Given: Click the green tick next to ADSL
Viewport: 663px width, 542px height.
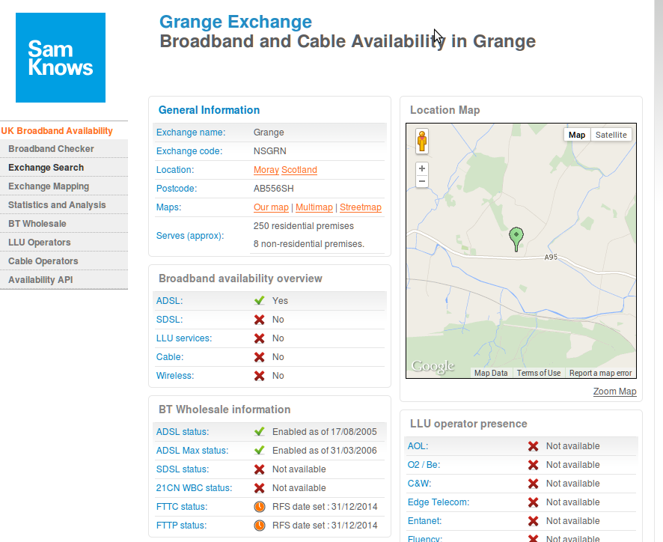Looking at the screenshot, I should pyautogui.click(x=259, y=301).
